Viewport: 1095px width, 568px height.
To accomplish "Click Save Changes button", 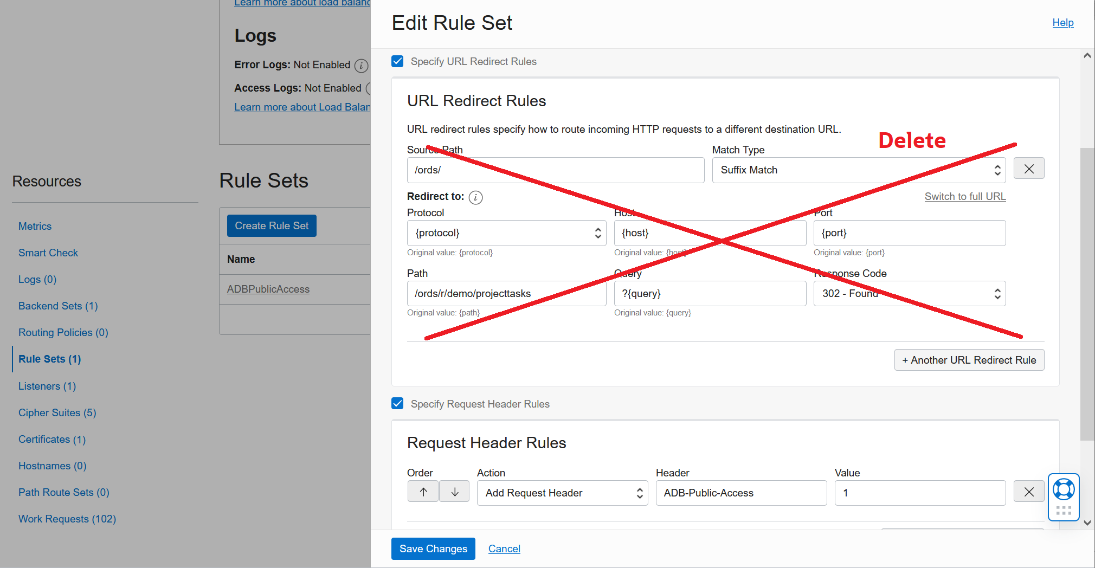I will [x=433, y=548].
